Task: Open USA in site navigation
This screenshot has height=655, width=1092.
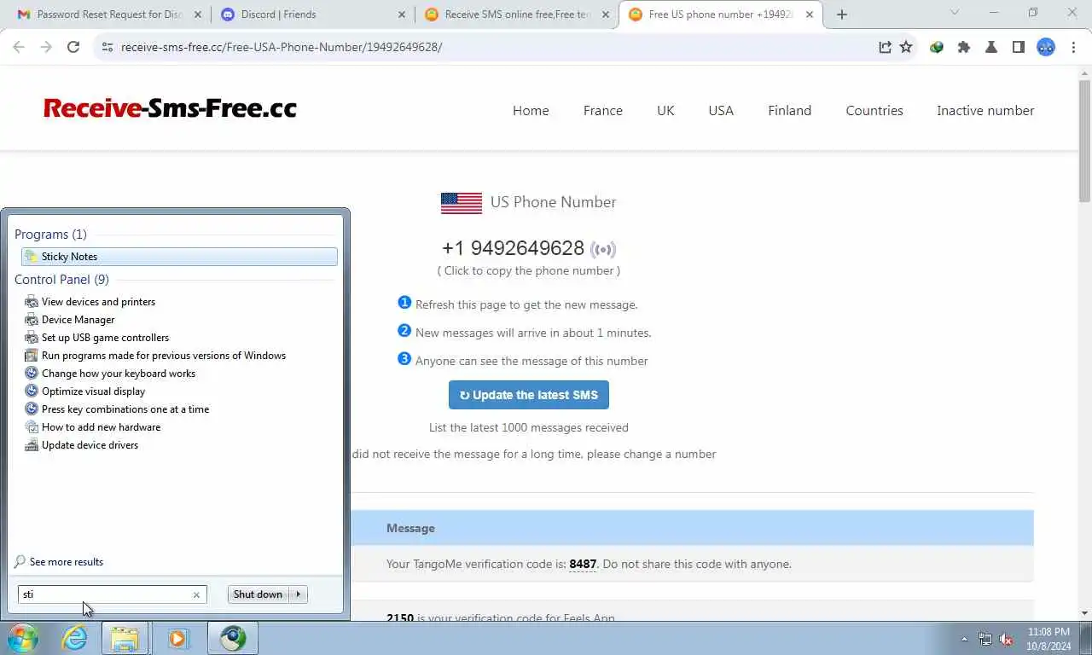Action: (x=721, y=111)
